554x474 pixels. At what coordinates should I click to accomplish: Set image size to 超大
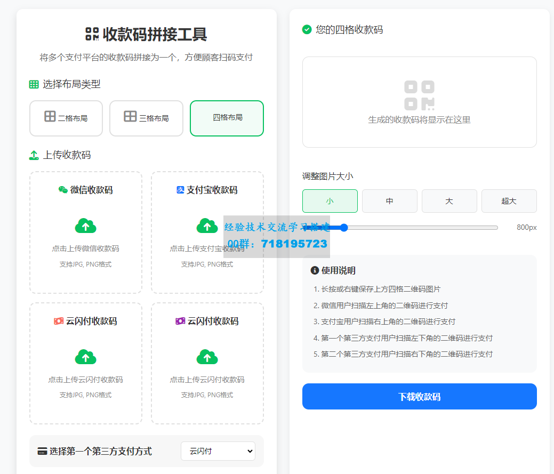(x=509, y=201)
